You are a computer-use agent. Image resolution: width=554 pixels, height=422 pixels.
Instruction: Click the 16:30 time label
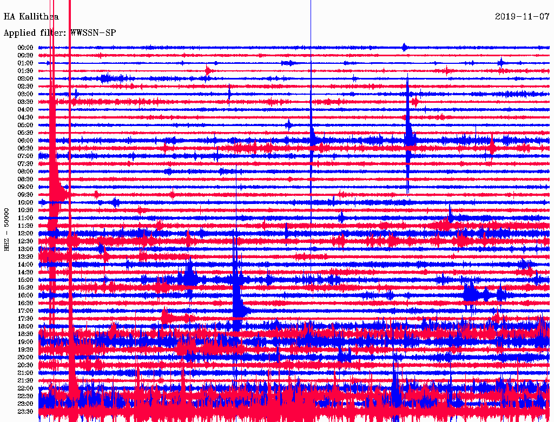click(25, 303)
